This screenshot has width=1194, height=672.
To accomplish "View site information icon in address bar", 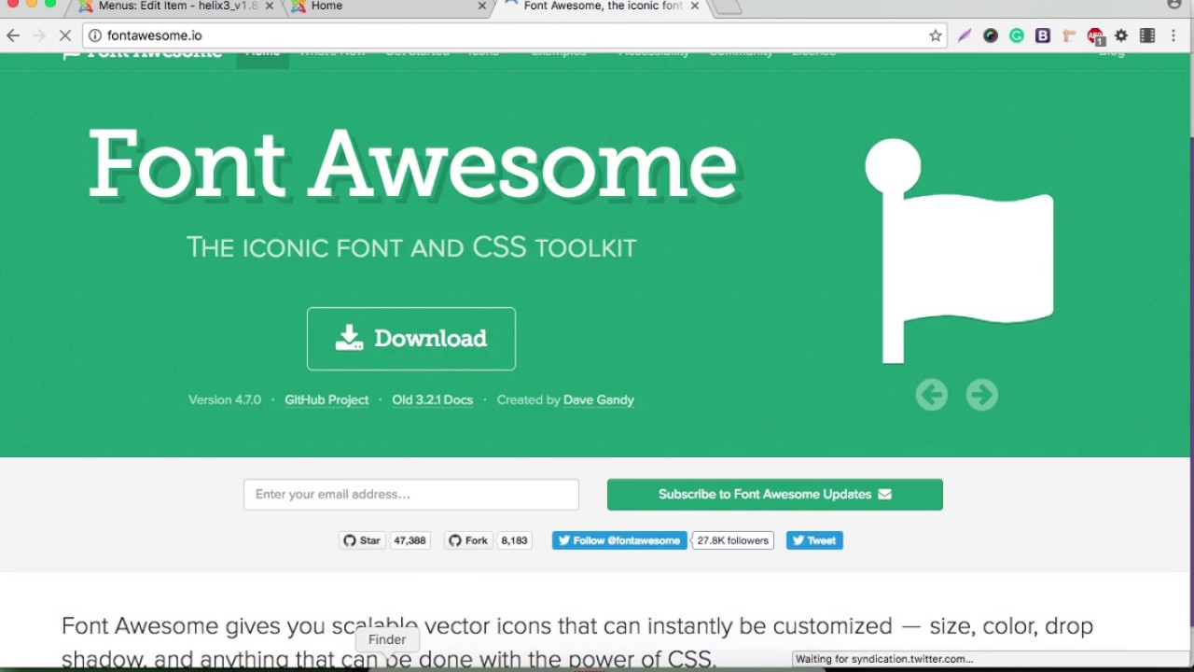I will click(x=94, y=35).
